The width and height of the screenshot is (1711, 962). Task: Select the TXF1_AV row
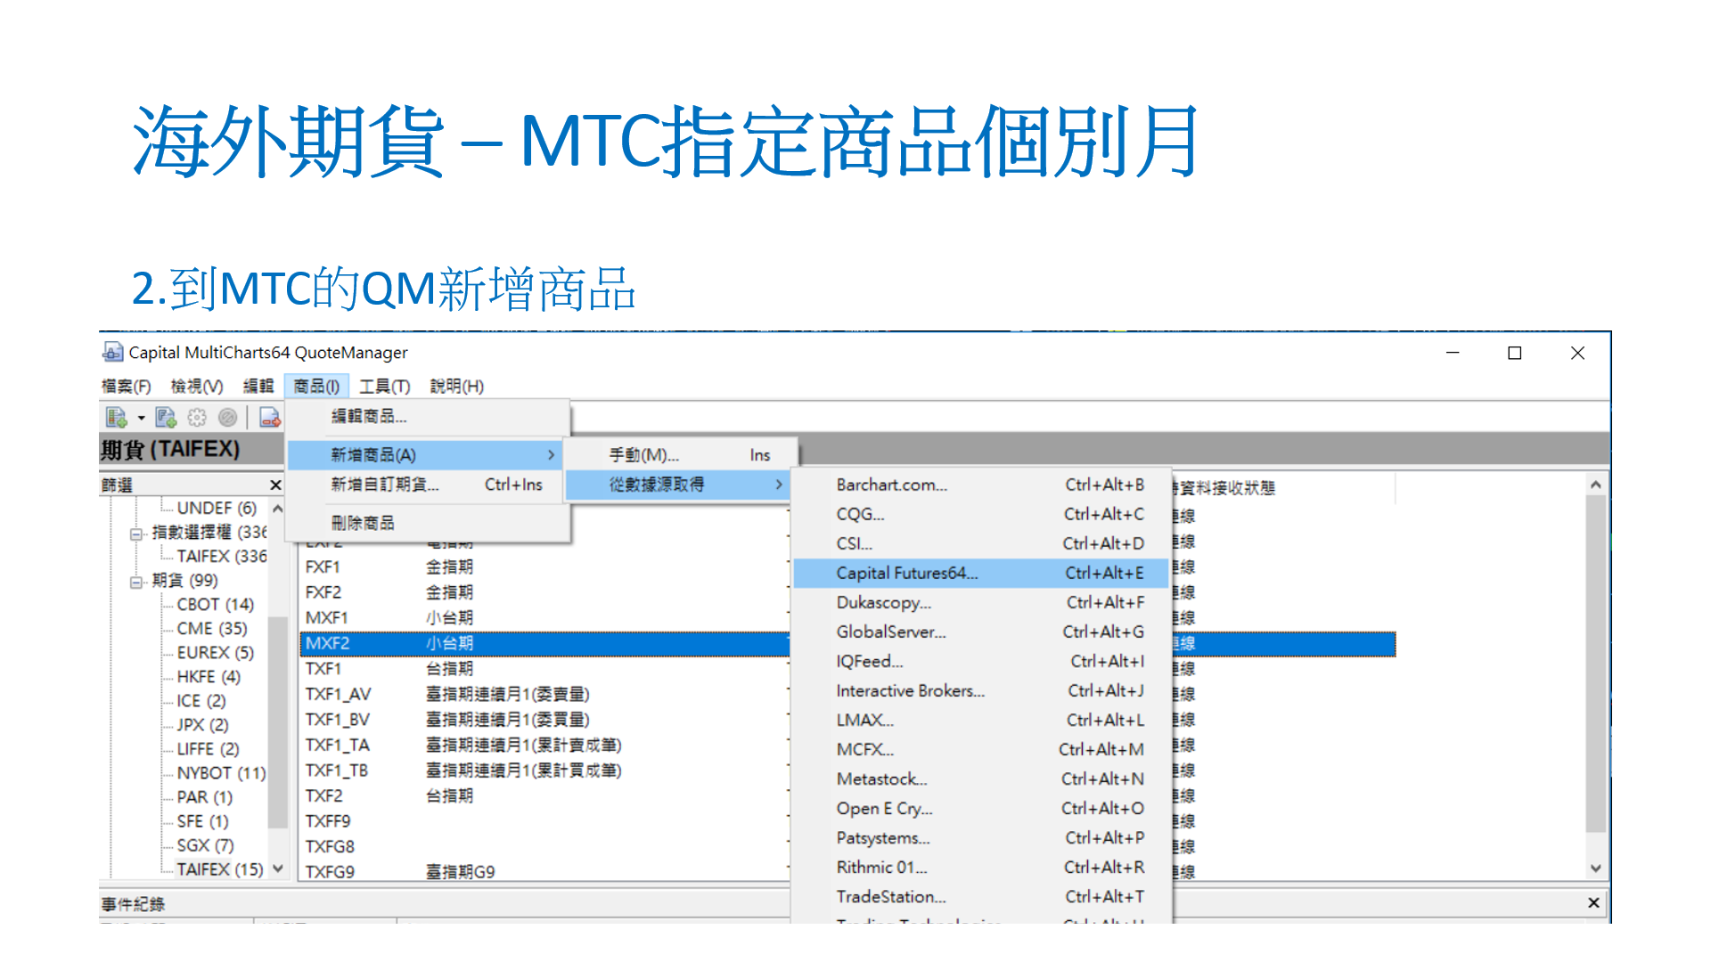544,694
